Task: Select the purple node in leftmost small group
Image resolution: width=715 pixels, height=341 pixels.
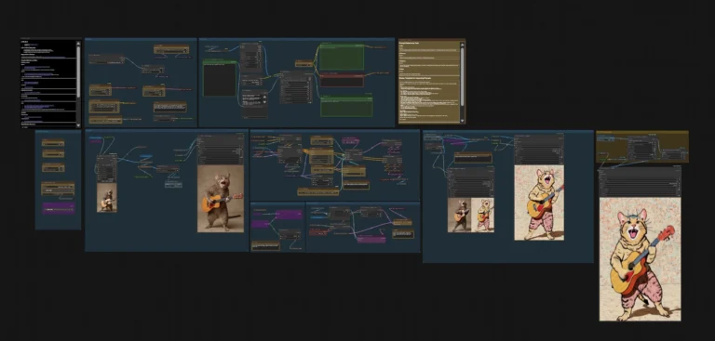Action: 59,208
